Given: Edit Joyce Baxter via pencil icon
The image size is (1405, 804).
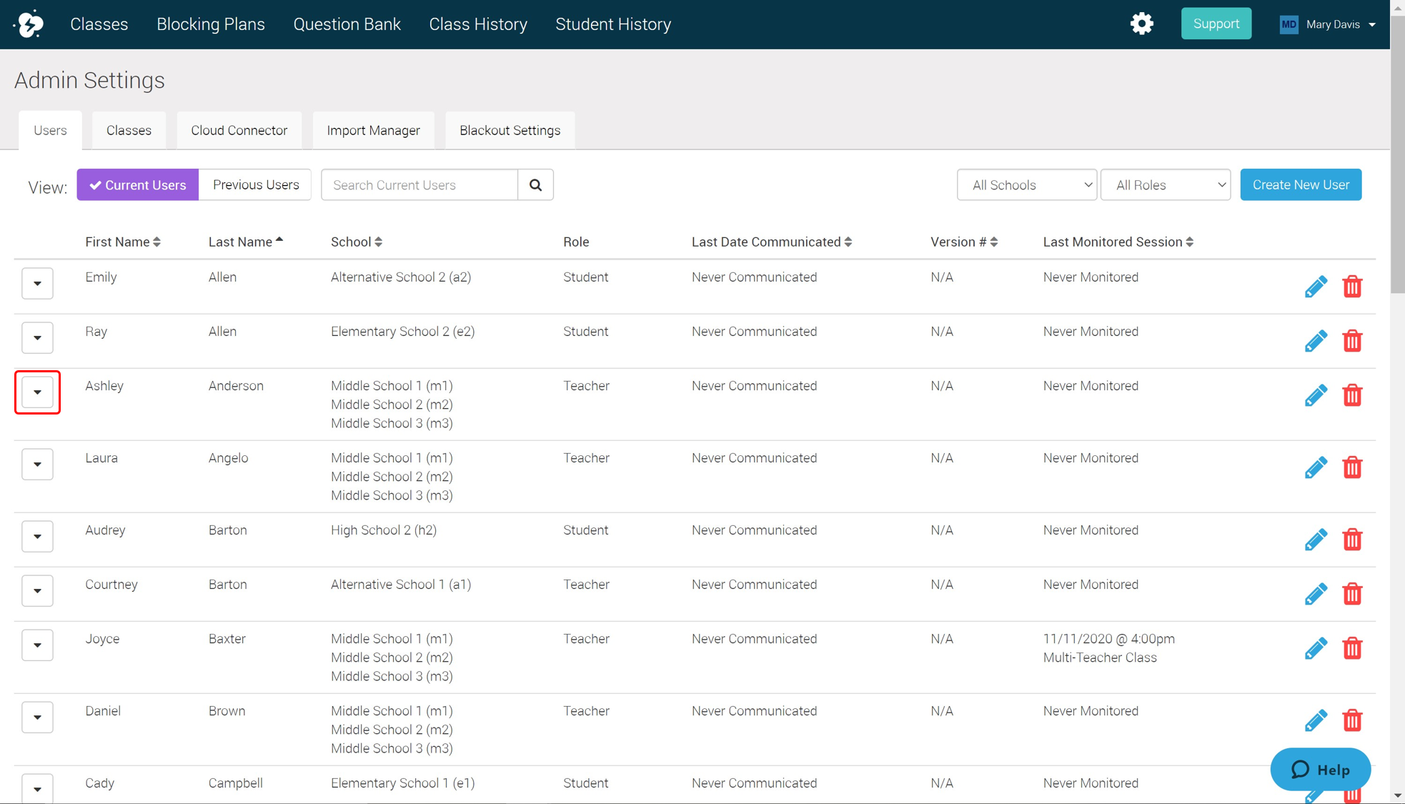Looking at the screenshot, I should click(1315, 648).
